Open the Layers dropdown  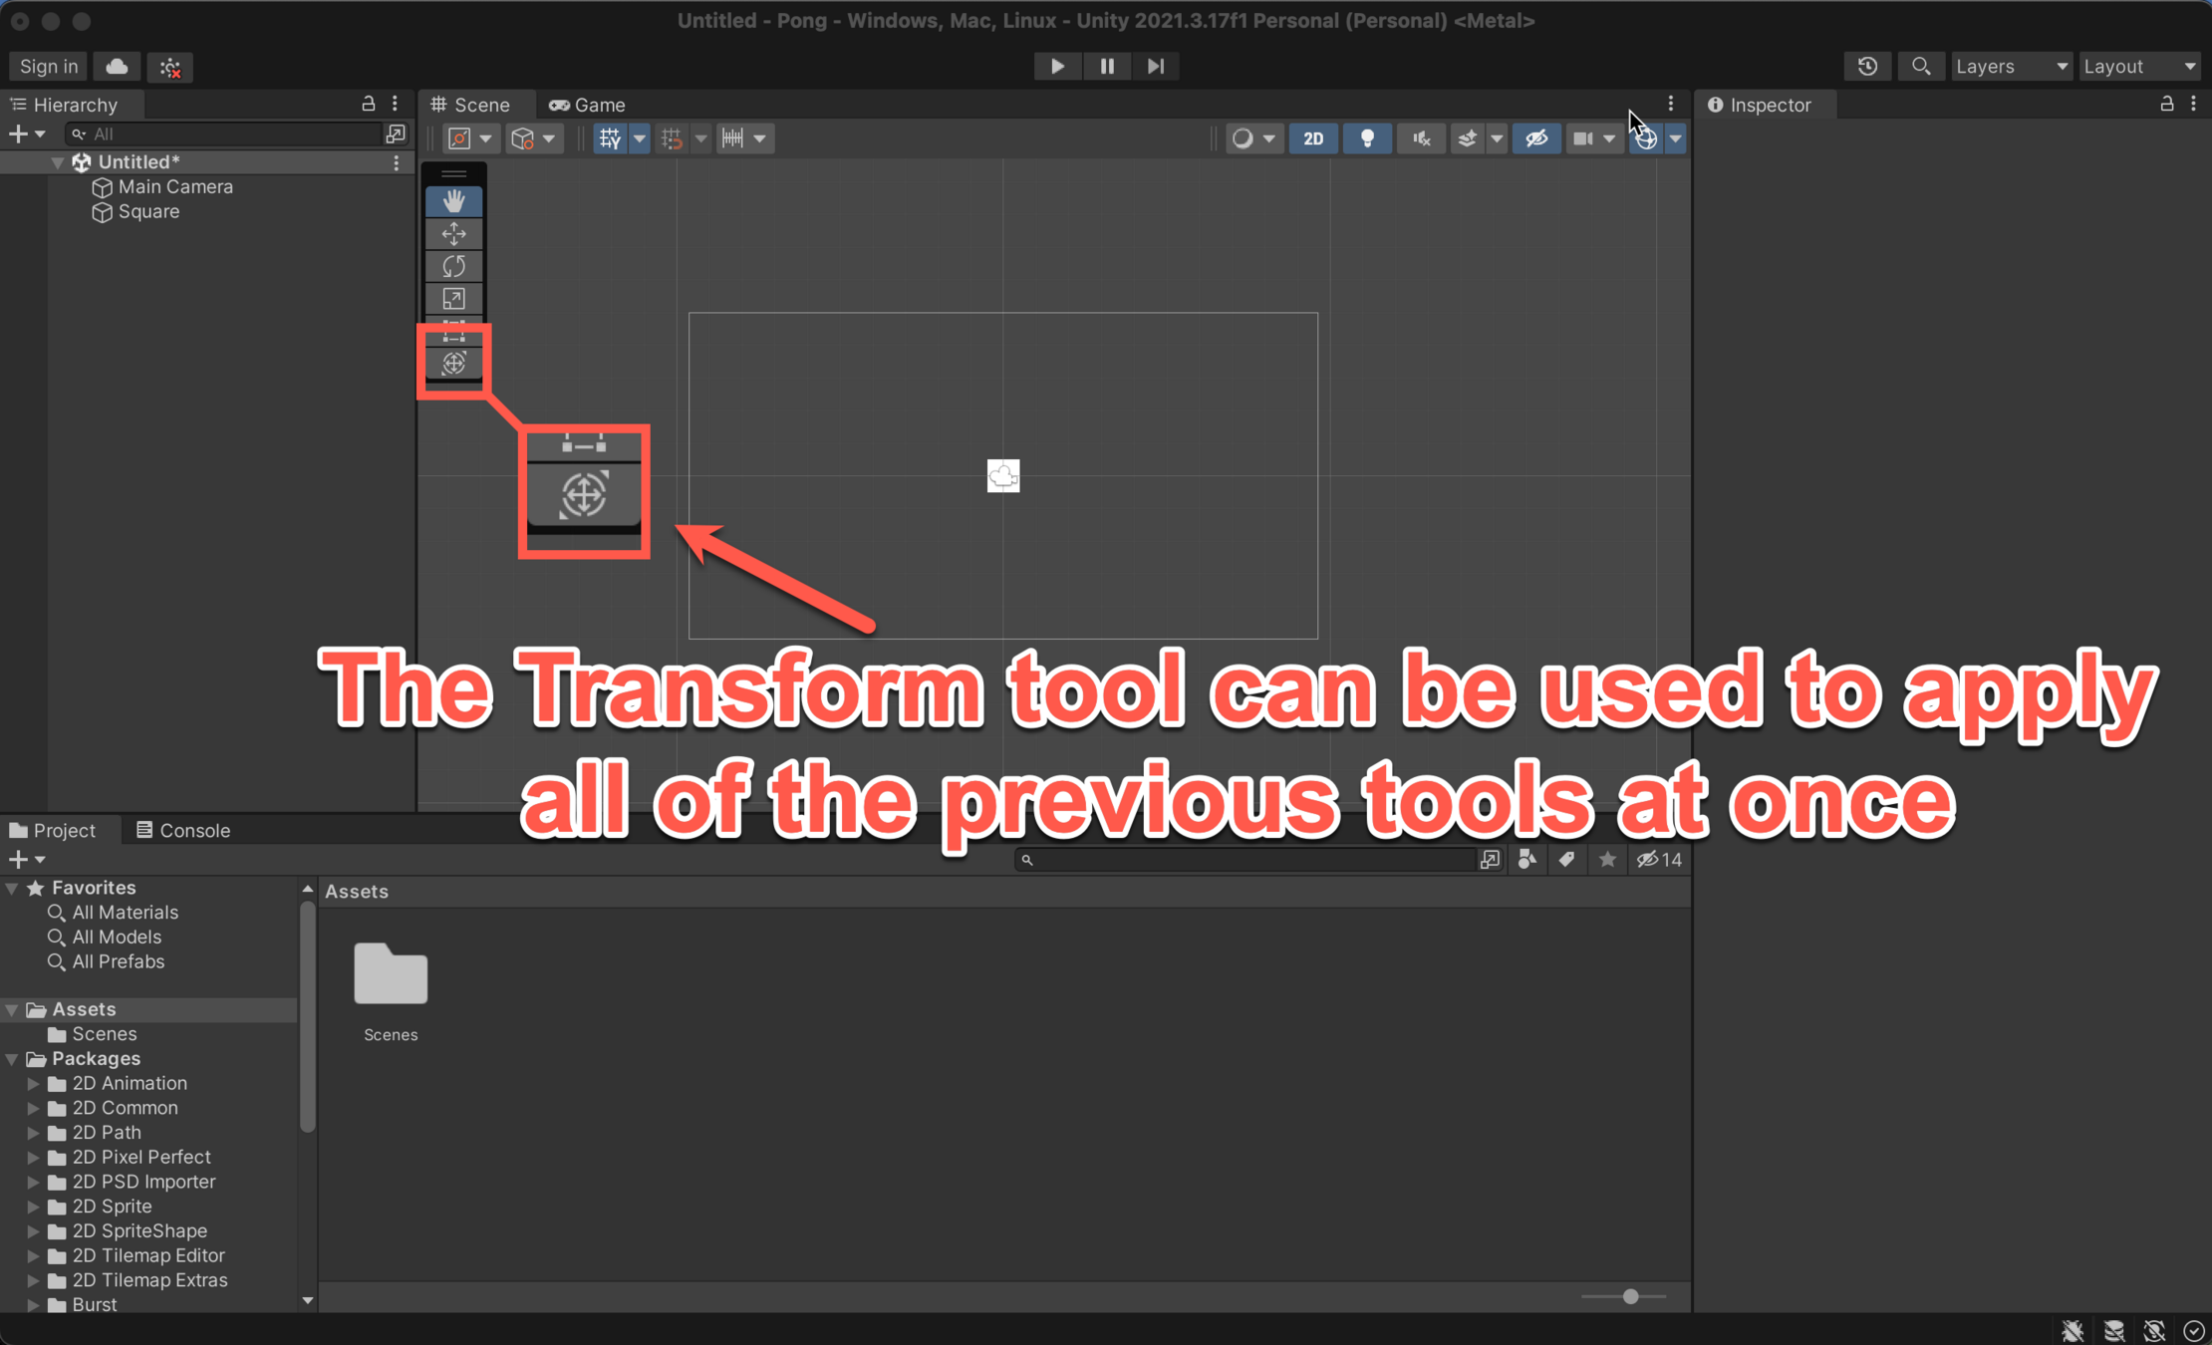coord(2009,67)
